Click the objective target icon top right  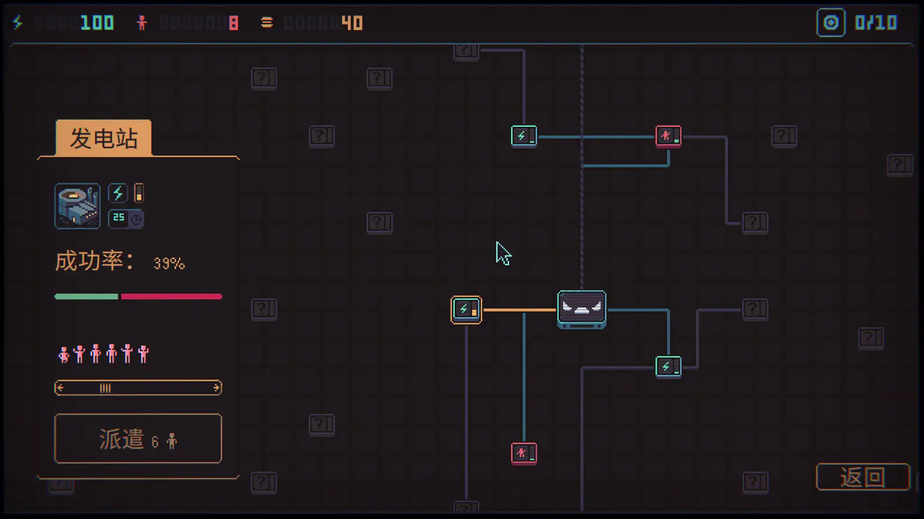coord(831,23)
